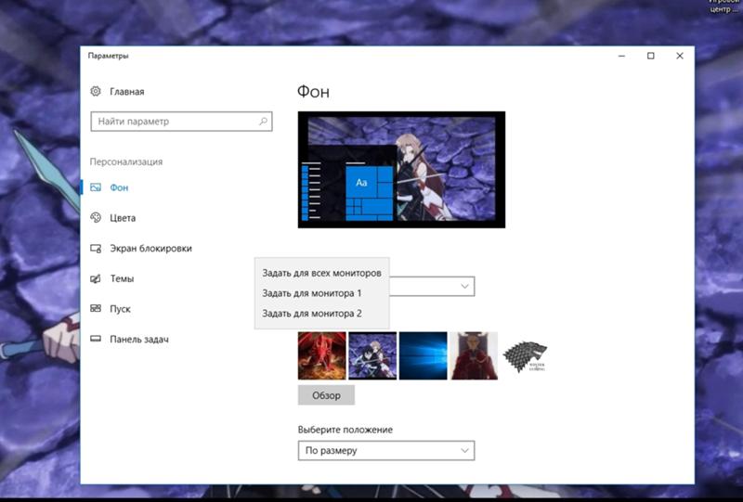Choose Задать для монитора 2
This screenshot has width=743, height=502.
pyautogui.click(x=321, y=314)
